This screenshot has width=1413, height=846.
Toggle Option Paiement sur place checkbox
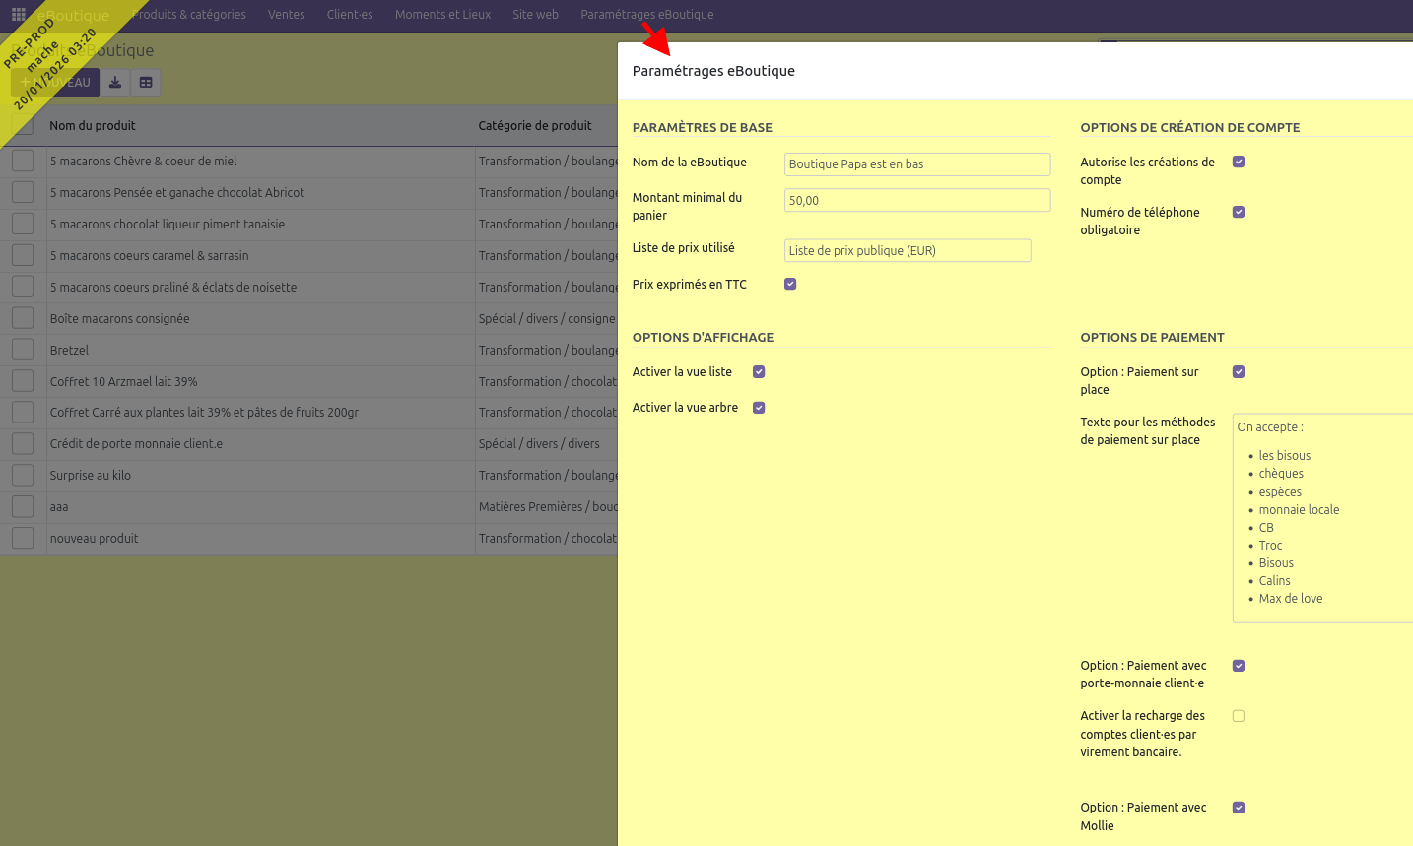point(1239,371)
